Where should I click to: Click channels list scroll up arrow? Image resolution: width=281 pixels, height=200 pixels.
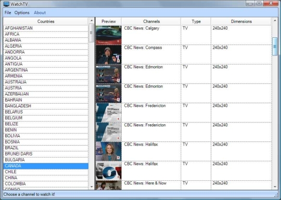[x=275, y=21]
